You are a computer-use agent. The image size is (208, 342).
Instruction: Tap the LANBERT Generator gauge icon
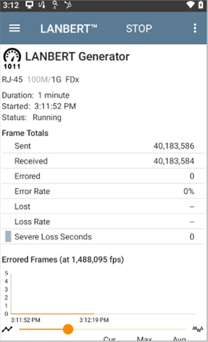click(12, 59)
